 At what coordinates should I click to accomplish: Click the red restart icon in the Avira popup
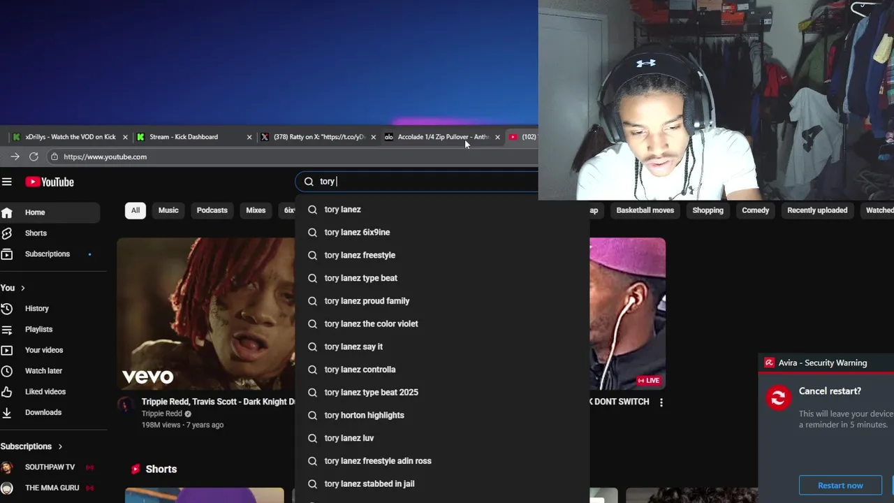[778, 398]
